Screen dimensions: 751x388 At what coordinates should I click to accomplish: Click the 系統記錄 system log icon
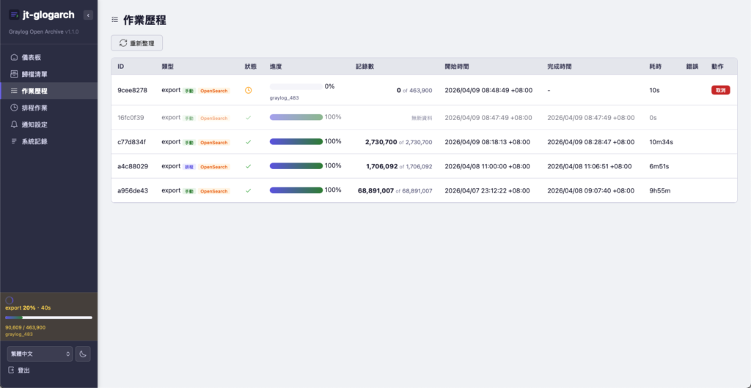coord(15,141)
